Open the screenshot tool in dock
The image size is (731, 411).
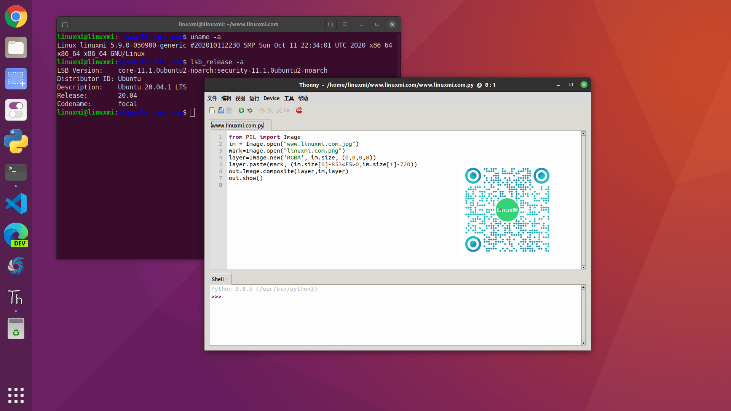[16, 79]
